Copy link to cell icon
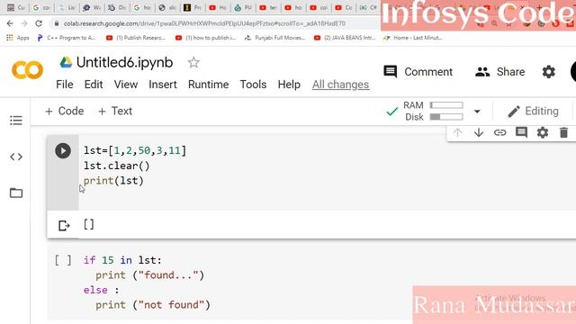This screenshot has height=324, width=576. click(499, 132)
